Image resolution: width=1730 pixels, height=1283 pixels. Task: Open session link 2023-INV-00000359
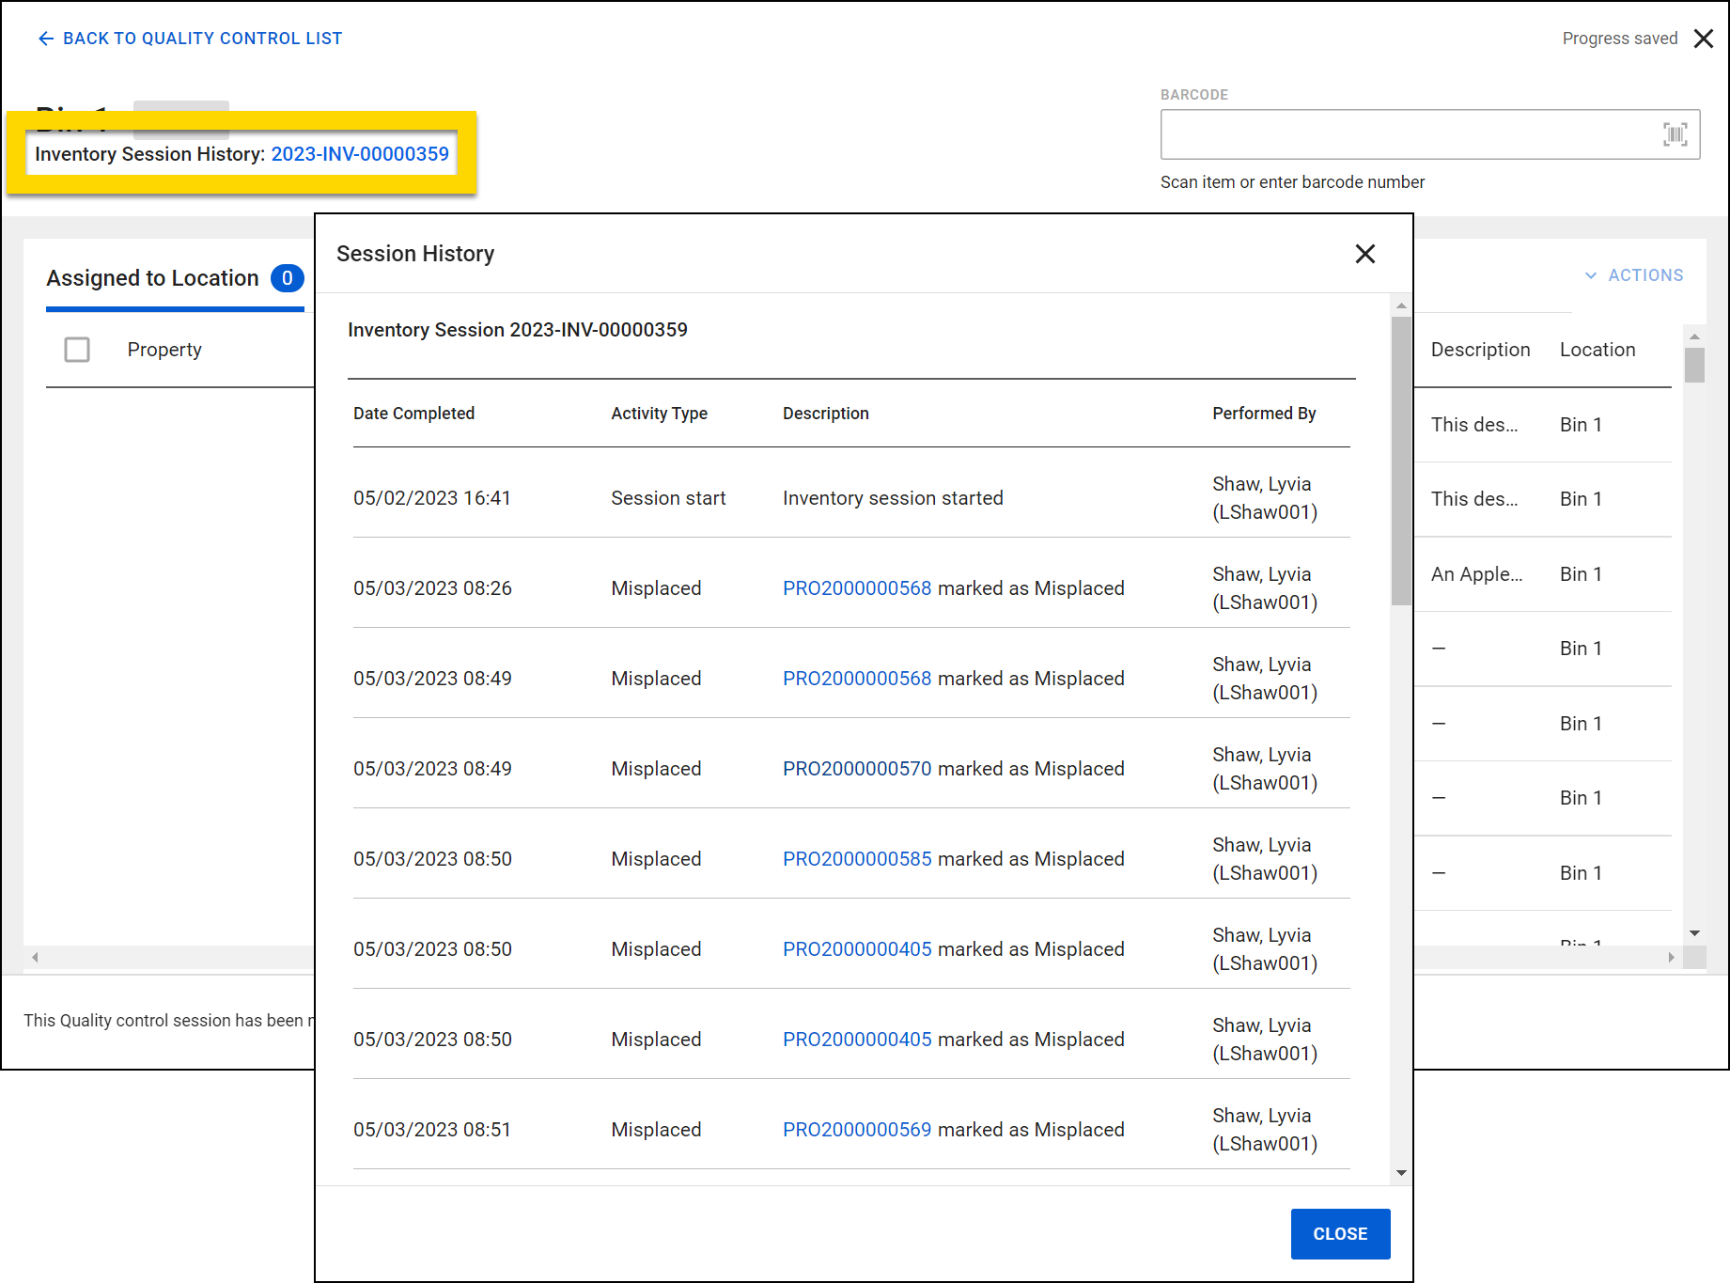[x=360, y=154]
